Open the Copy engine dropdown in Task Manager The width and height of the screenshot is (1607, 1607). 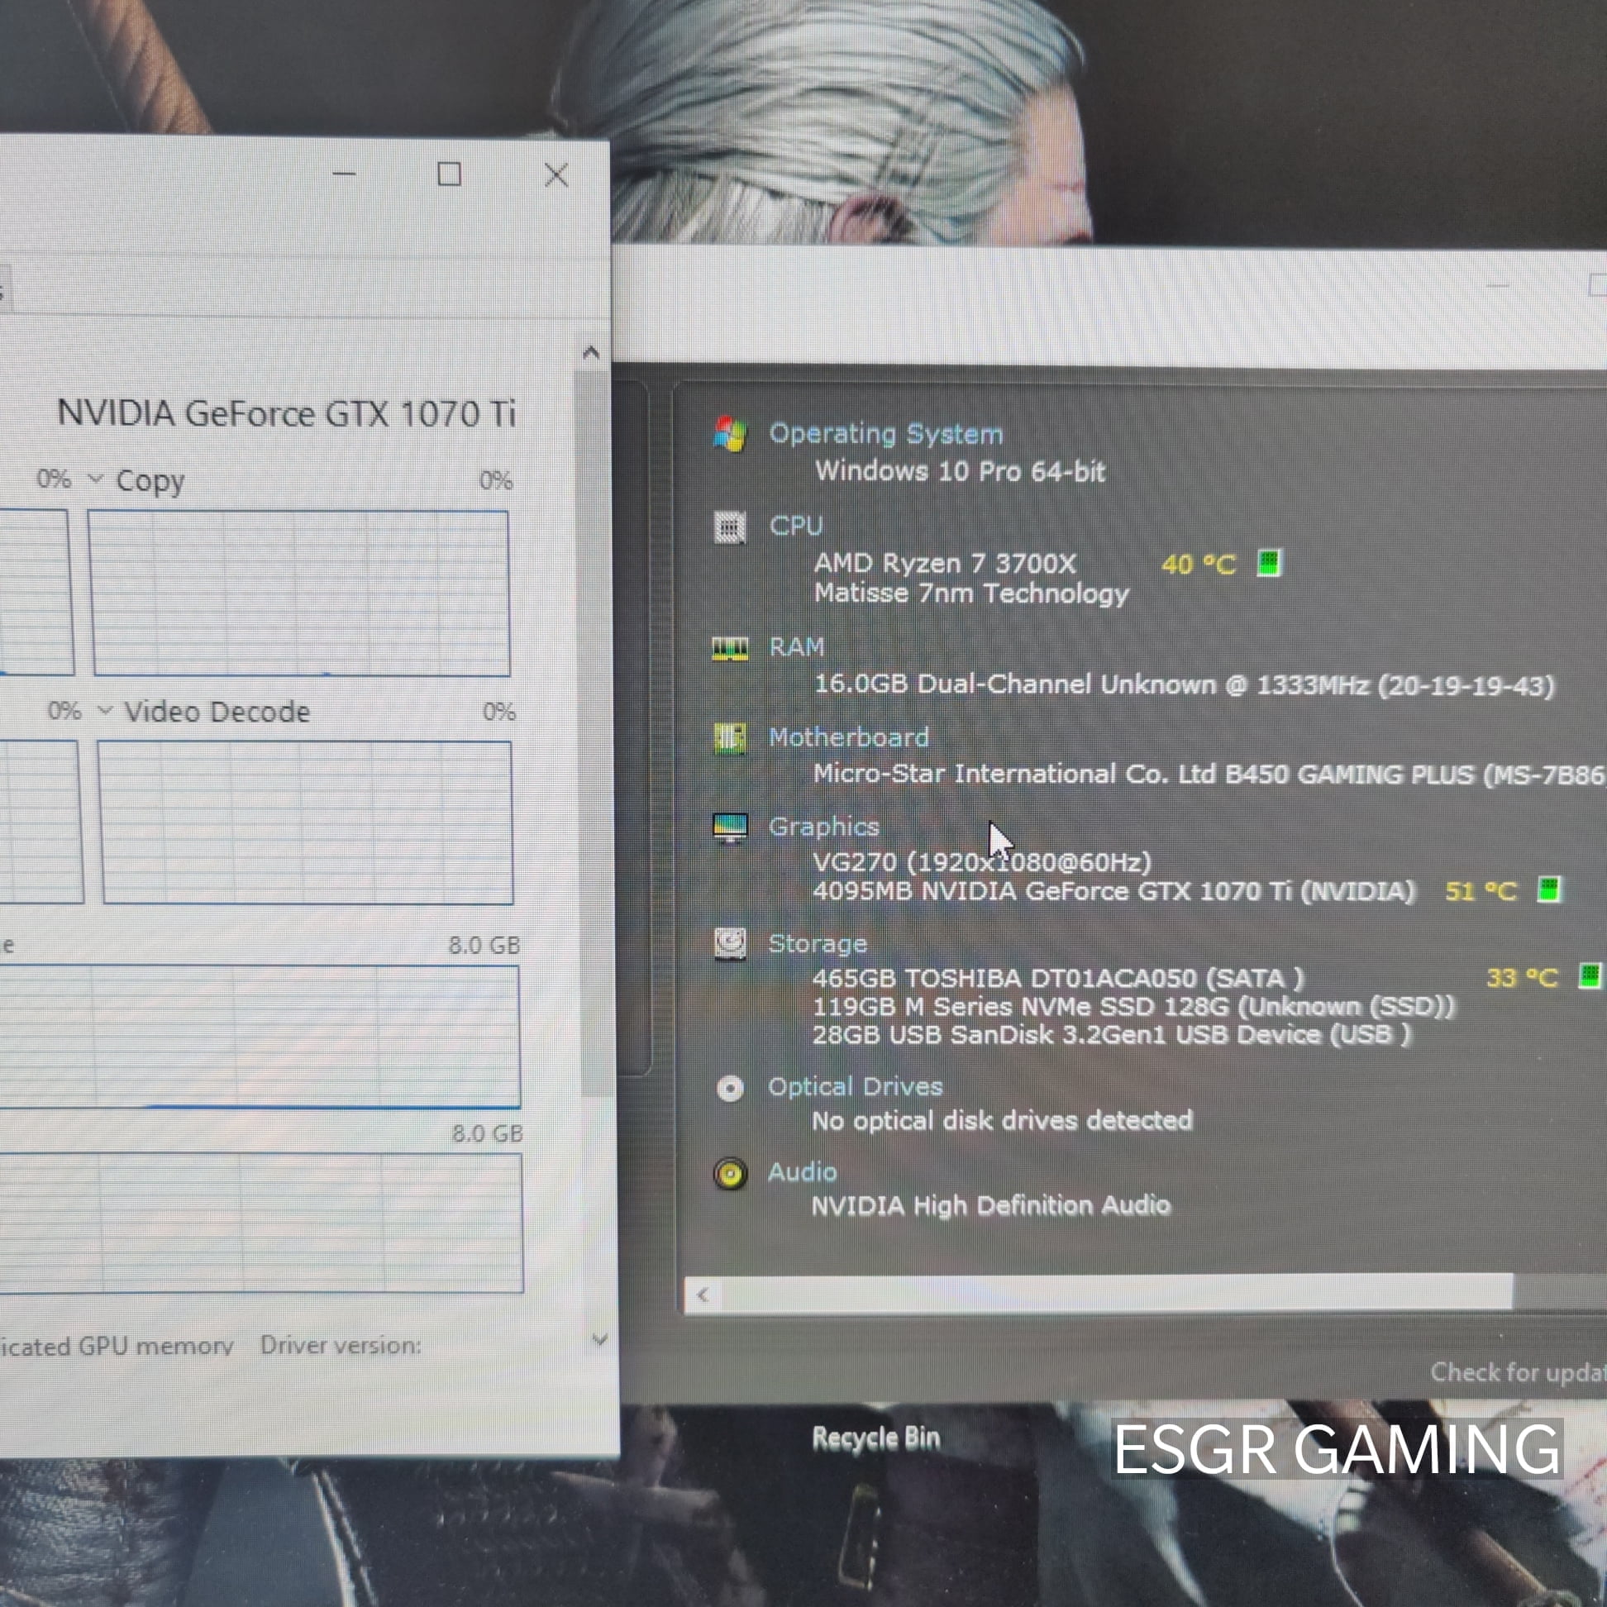pos(96,479)
